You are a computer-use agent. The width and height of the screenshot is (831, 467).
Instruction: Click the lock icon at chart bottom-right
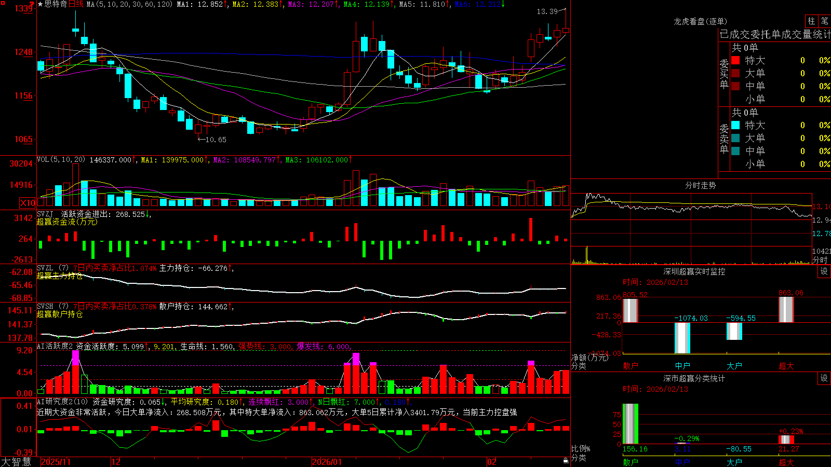click(566, 461)
